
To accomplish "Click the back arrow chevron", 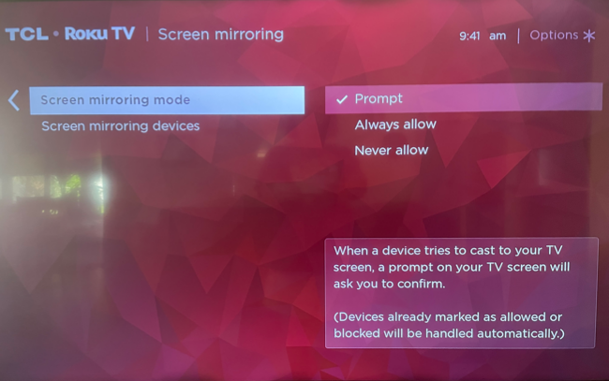I will pyautogui.click(x=14, y=100).
